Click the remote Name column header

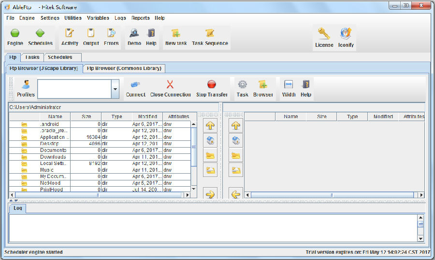[x=291, y=117]
